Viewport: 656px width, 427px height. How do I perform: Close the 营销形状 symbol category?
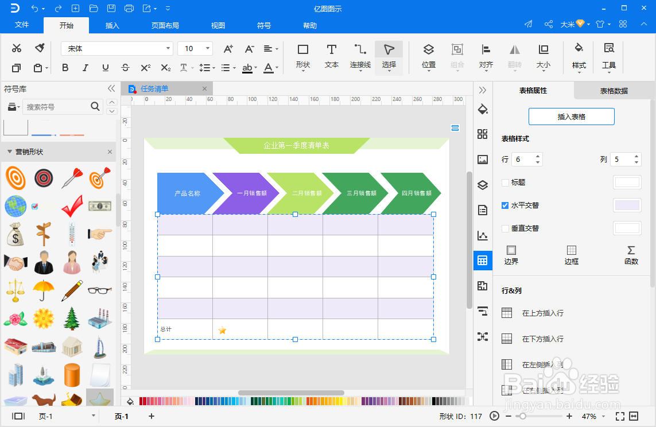pyautogui.click(x=110, y=152)
